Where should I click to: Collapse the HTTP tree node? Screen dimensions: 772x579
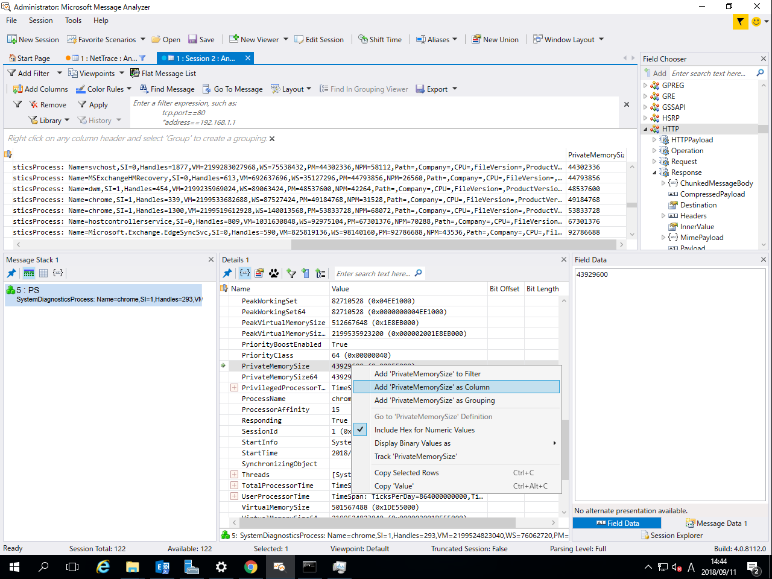[645, 129]
